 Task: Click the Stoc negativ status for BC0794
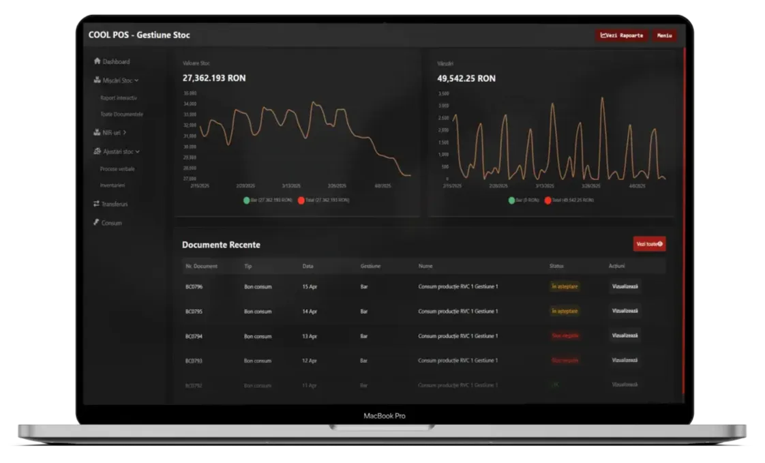(x=565, y=335)
